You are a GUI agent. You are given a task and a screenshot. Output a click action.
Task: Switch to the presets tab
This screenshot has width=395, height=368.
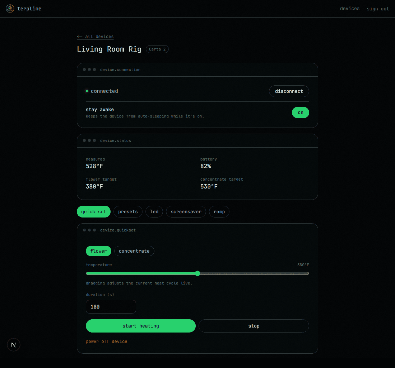coord(128,212)
